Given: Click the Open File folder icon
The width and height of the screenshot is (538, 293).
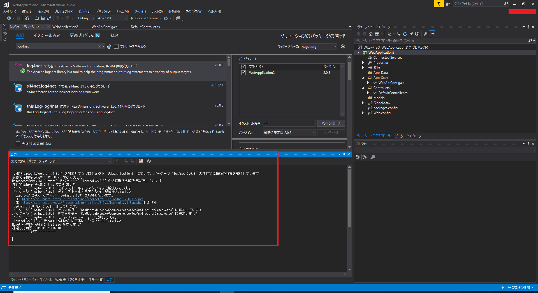Looking at the screenshot, I should click(x=37, y=18).
